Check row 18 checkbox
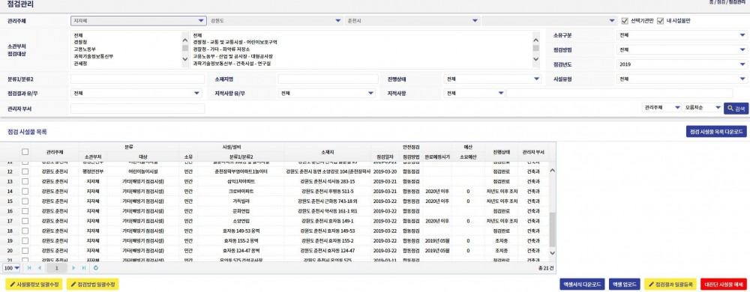This screenshot has height=292, width=750. click(x=25, y=231)
